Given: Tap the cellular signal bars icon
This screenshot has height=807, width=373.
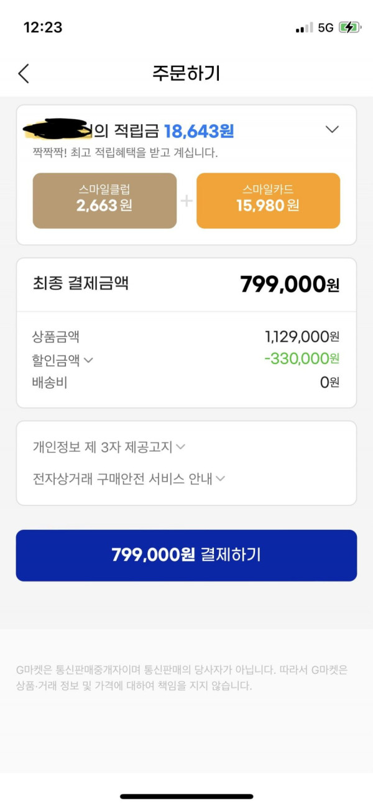Looking at the screenshot, I should (x=305, y=28).
